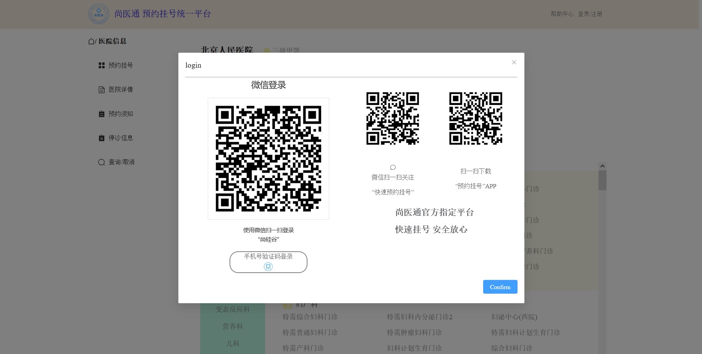Open 特需妇科内分泌门诊2
The image size is (702, 354).
pos(420,317)
